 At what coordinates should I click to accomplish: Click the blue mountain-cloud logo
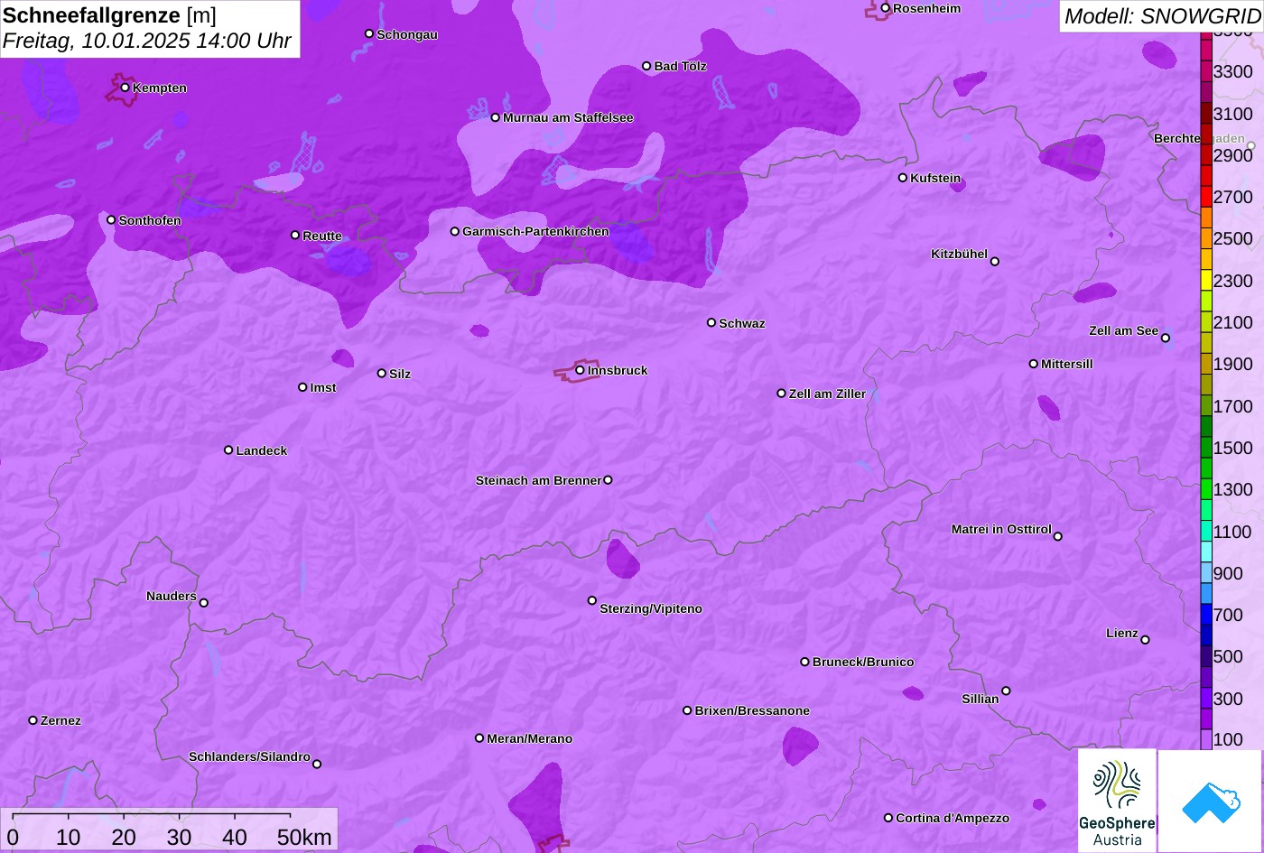point(1211,801)
